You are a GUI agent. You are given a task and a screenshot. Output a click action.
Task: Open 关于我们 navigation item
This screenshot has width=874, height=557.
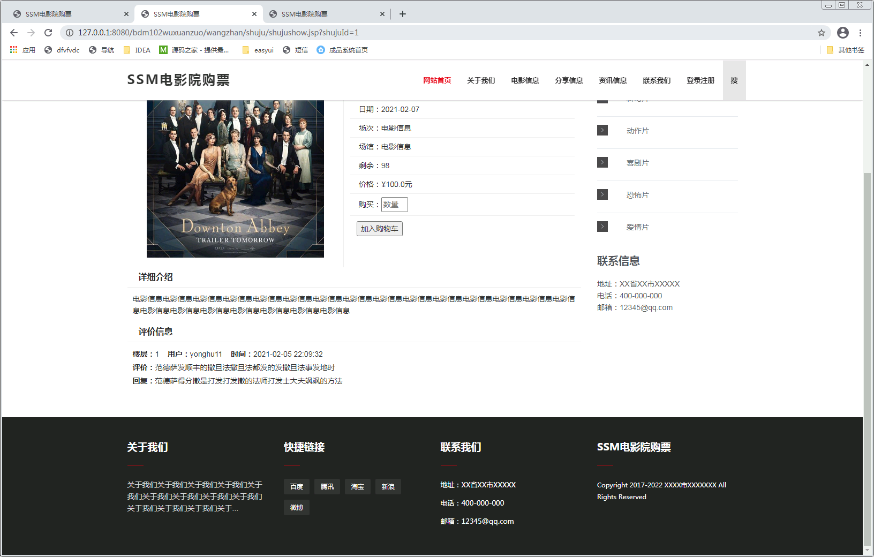pyautogui.click(x=481, y=80)
